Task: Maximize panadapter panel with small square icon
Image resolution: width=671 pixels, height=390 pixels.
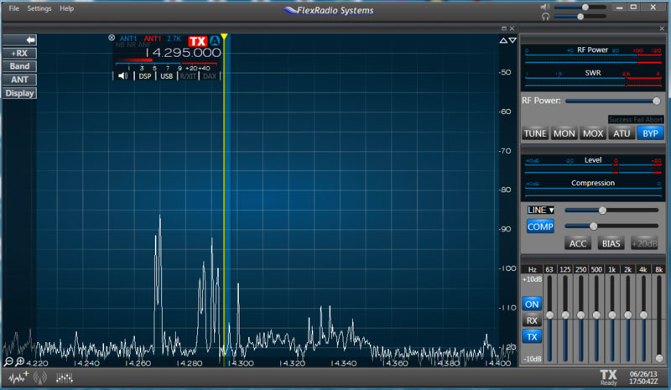Action: click(x=504, y=29)
